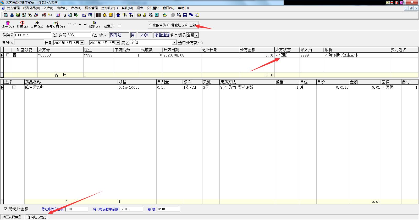Viewport: 419px width, 220px height.
Task: Click the 全部发药 (F5) icon
Action: point(56,23)
